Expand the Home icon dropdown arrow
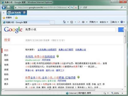 (68, 22)
